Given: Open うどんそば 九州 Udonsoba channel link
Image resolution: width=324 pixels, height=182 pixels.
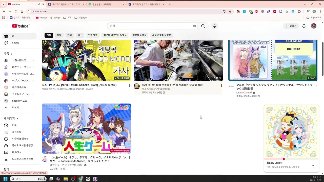Looking at the screenshot, I should [x=156, y=89].
